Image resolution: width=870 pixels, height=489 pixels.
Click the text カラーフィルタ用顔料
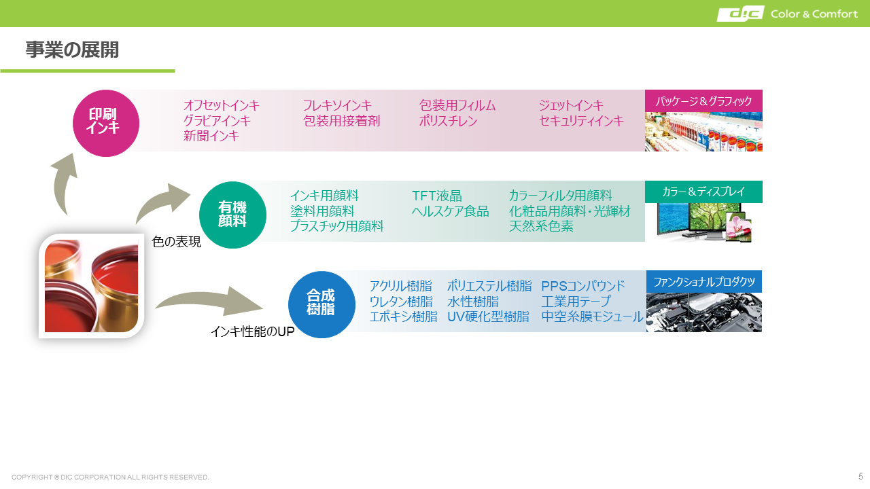click(x=561, y=196)
